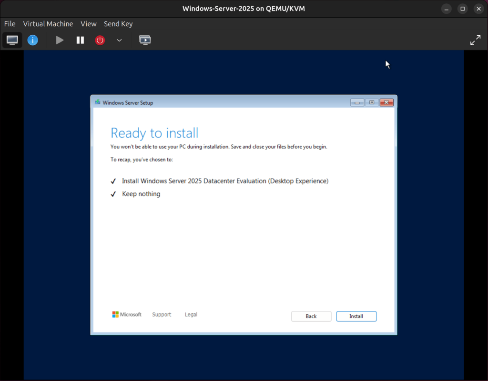
Task: Click the Windows Server Setup titlebar icon
Action: (x=97, y=102)
